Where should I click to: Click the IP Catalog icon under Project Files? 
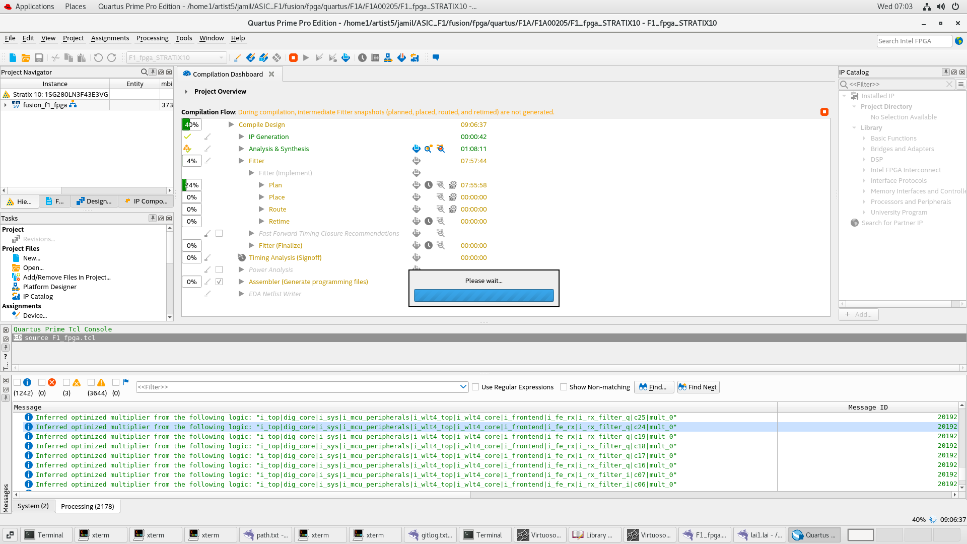(x=17, y=296)
